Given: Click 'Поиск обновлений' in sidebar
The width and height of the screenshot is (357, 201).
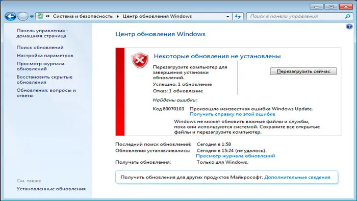Looking at the screenshot, I should [x=40, y=47].
